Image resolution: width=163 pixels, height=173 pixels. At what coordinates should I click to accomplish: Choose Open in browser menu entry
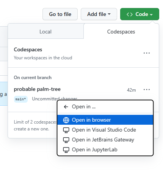pyautogui.click(x=105, y=120)
